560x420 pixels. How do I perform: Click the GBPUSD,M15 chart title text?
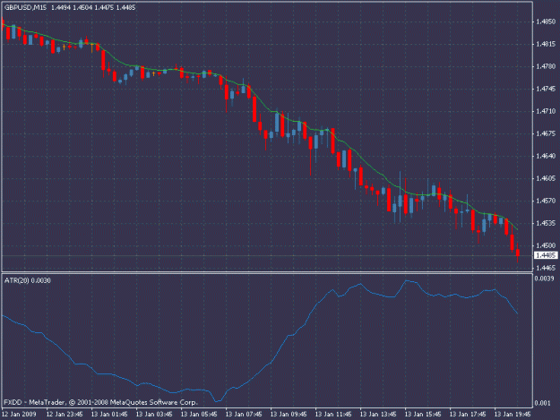(25, 7)
